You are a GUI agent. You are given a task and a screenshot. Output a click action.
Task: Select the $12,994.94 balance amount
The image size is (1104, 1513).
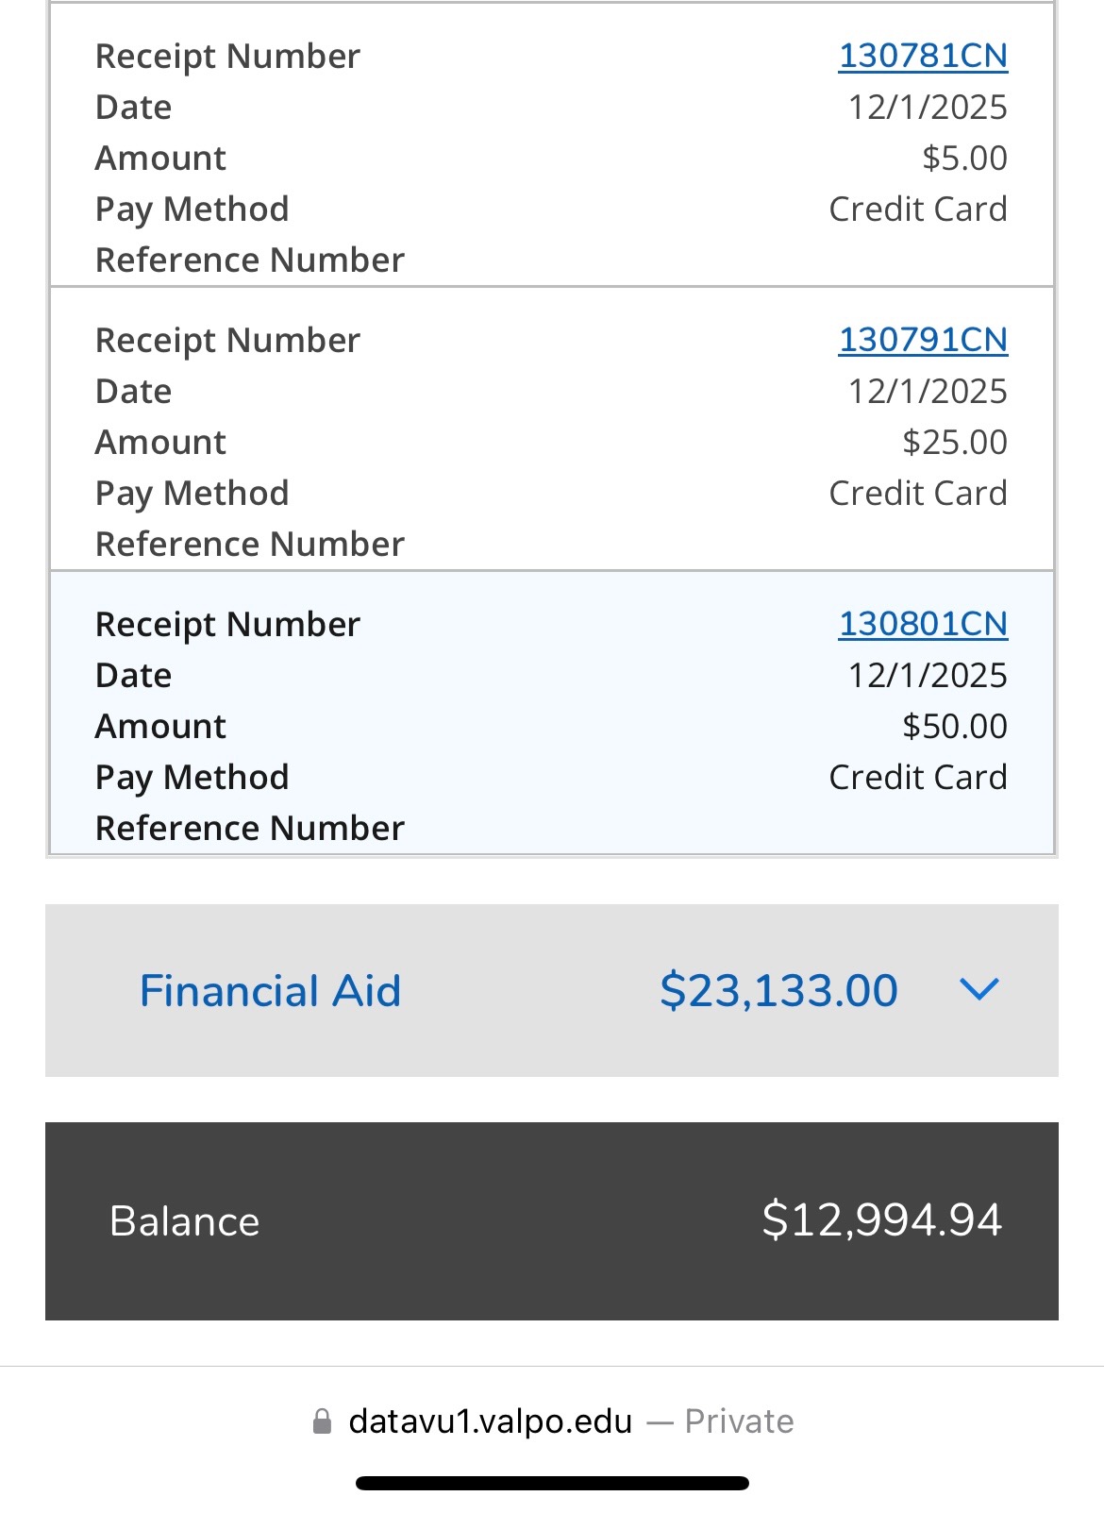pyautogui.click(x=881, y=1219)
